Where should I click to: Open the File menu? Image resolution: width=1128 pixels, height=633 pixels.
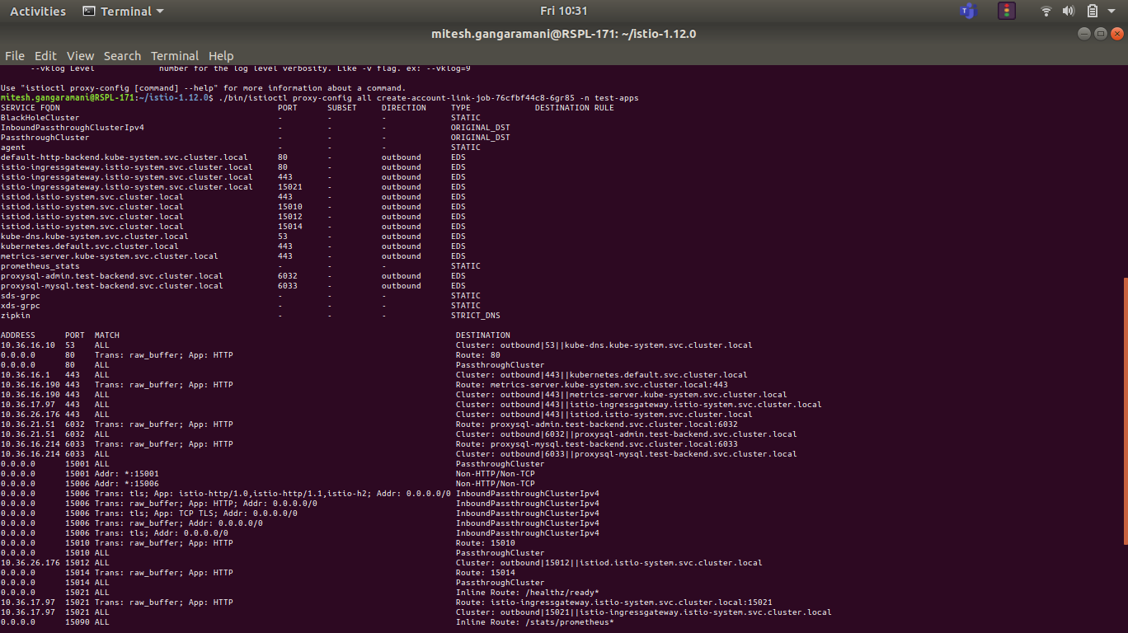click(x=15, y=56)
